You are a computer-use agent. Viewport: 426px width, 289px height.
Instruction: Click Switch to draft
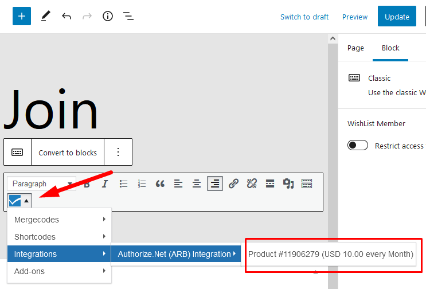click(x=304, y=17)
